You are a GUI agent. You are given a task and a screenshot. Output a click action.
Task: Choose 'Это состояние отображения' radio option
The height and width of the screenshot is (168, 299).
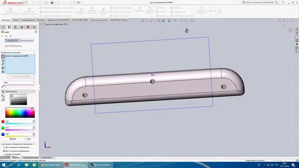click(x=4, y=147)
